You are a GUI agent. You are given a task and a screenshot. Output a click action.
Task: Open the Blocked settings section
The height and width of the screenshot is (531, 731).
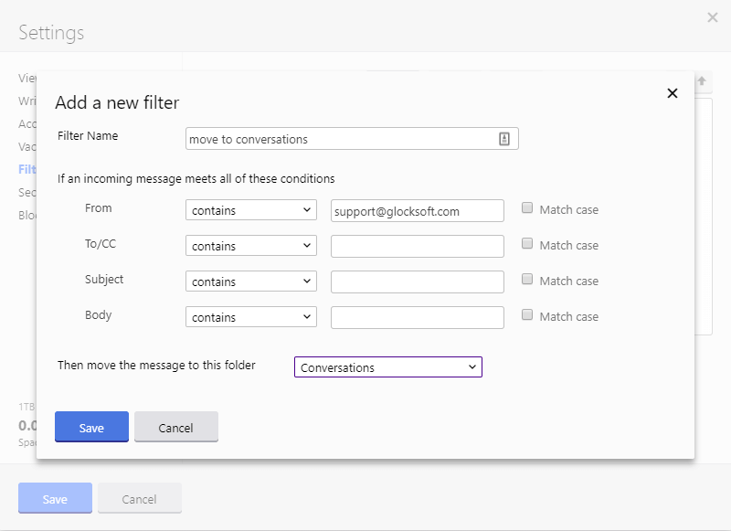(27, 215)
